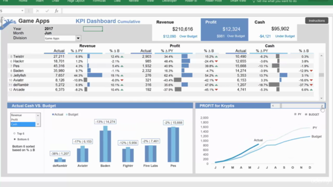Click the highlighted Profit summary card
This screenshot has width=333, height=187.
click(x=224, y=30)
